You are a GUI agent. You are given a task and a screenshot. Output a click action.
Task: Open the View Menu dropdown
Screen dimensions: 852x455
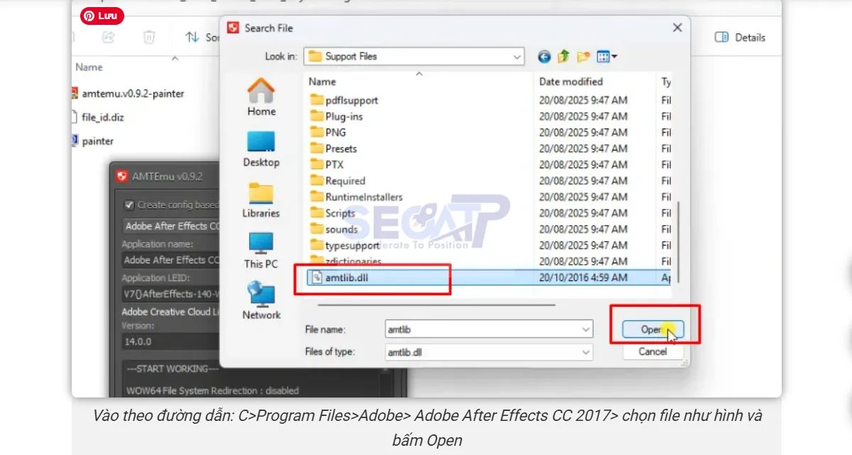pyautogui.click(x=607, y=56)
